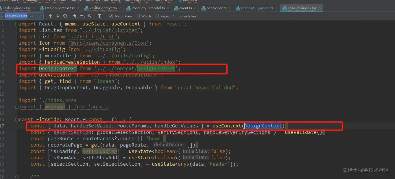395x179 pixels.
Task: Click the FitAside component name on line 16
Action: point(48,119)
